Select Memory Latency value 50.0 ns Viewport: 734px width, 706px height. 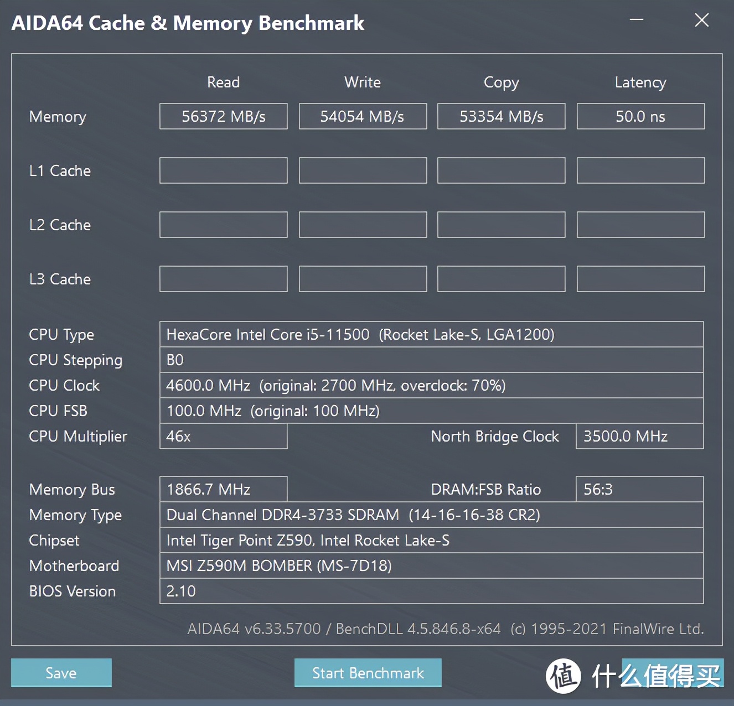(640, 116)
